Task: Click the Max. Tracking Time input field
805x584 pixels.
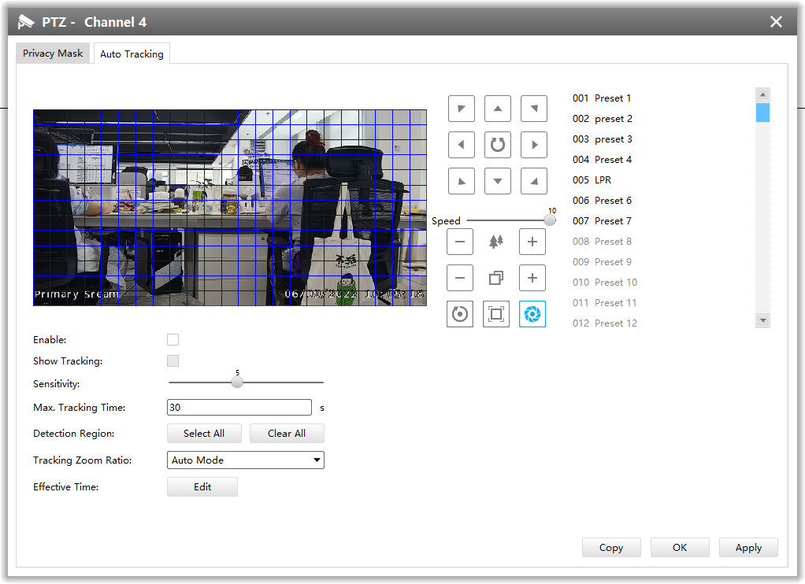Action: 239,408
